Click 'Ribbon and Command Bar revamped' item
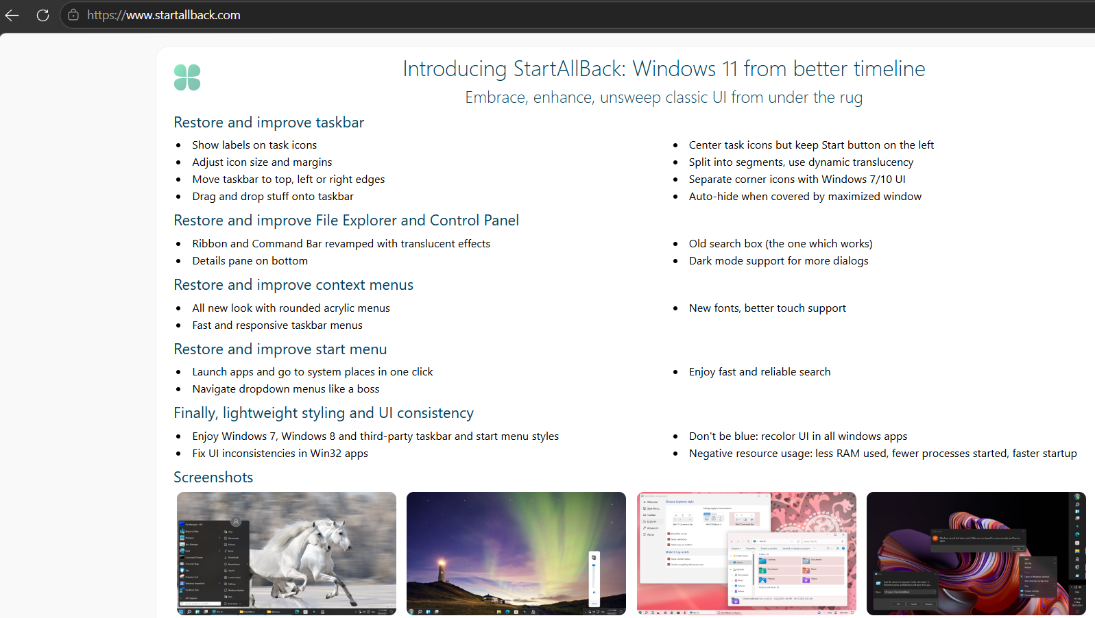 [x=341, y=244]
